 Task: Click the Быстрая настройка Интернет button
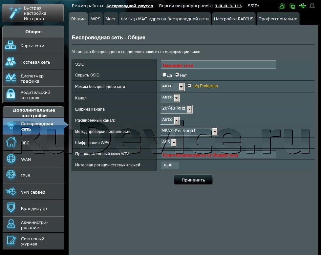click(33, 13)
